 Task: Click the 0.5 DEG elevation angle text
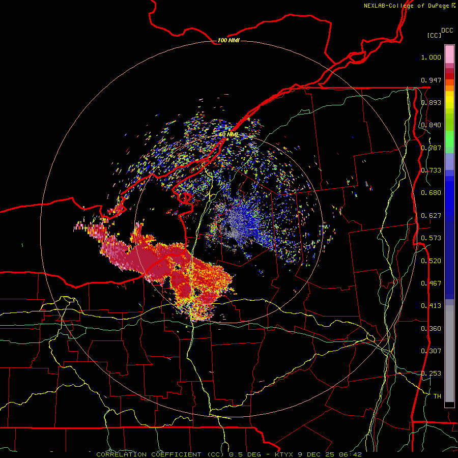coord(246,454)
